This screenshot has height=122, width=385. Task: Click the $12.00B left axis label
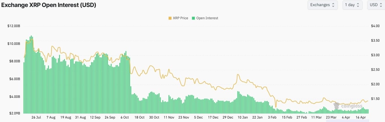tap(13, 26)
